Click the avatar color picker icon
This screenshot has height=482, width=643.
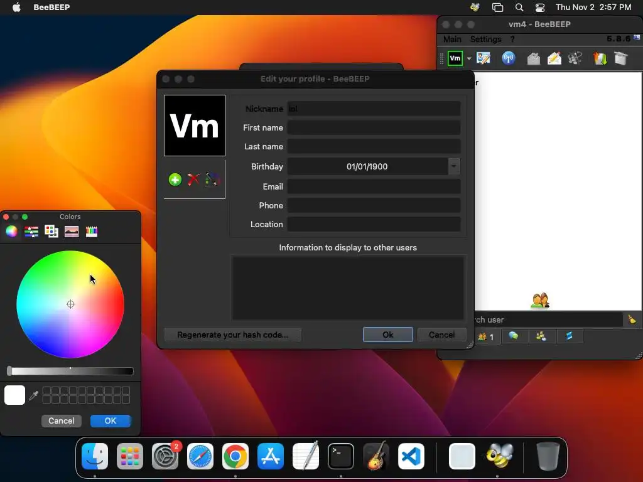pos(212,179)
